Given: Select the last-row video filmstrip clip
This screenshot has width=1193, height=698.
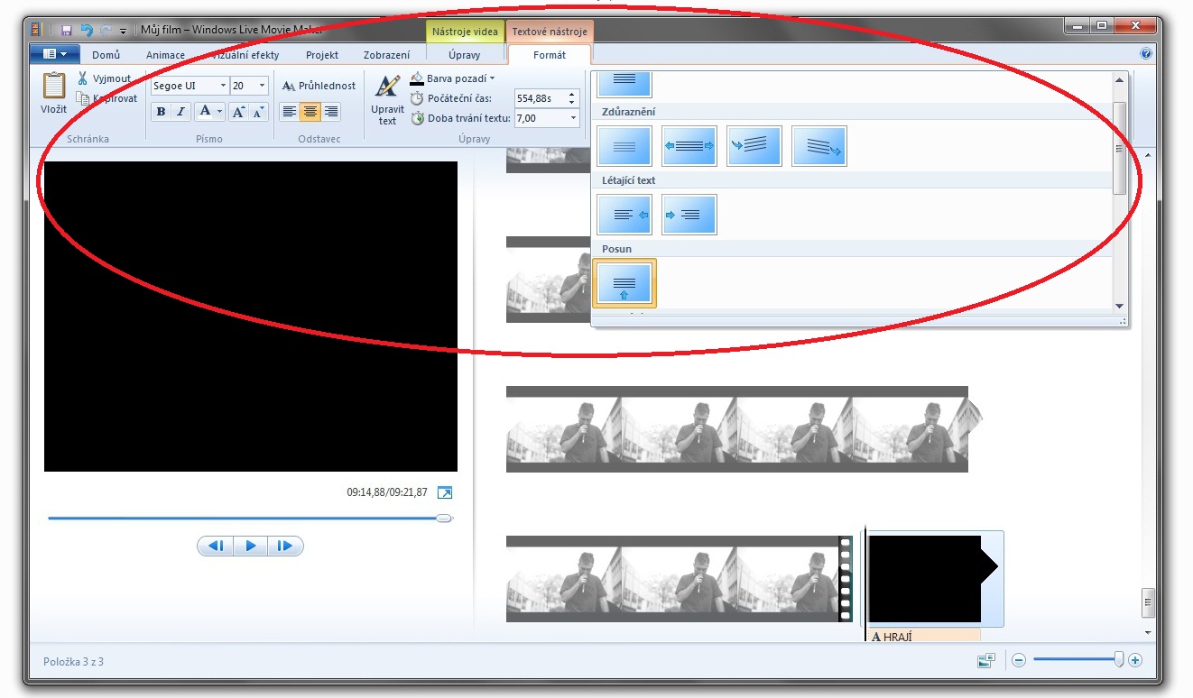Looking at the screenshot, I should click(680, 579).
